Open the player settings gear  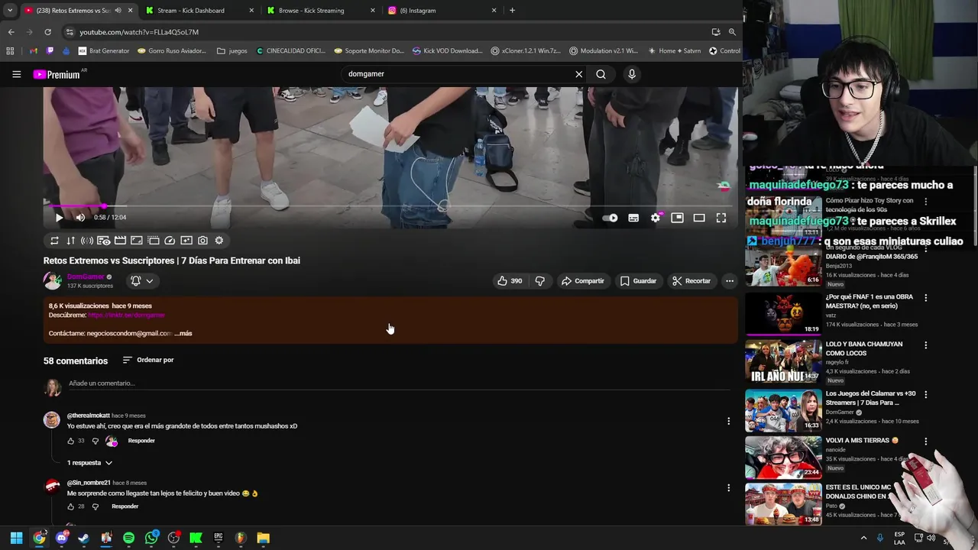click(656, 218)
